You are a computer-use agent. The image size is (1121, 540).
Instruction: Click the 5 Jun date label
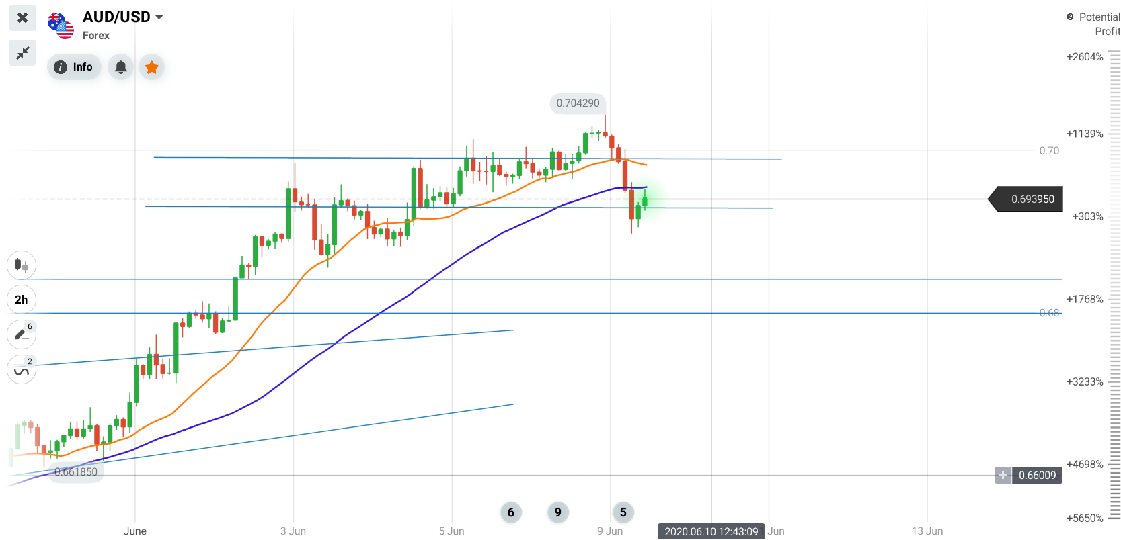[x=452, y=531]
